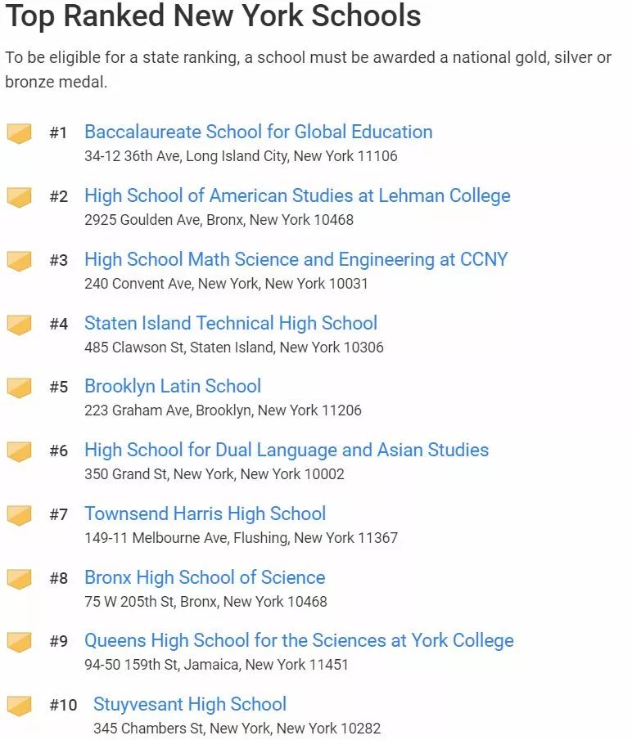Click the gold medal icon beside #5

20,388
